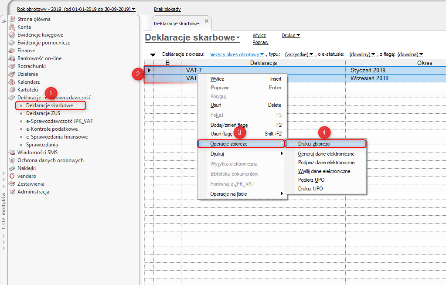Screen dimensions: 446x285
Task: Click the Deklaracja column header
Action: [263, 63]
